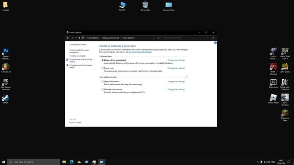Open Microsoft Edge from the taskbar
This screenshot has width=294, height=165.
pyautogui.click(x=72, y=162)
